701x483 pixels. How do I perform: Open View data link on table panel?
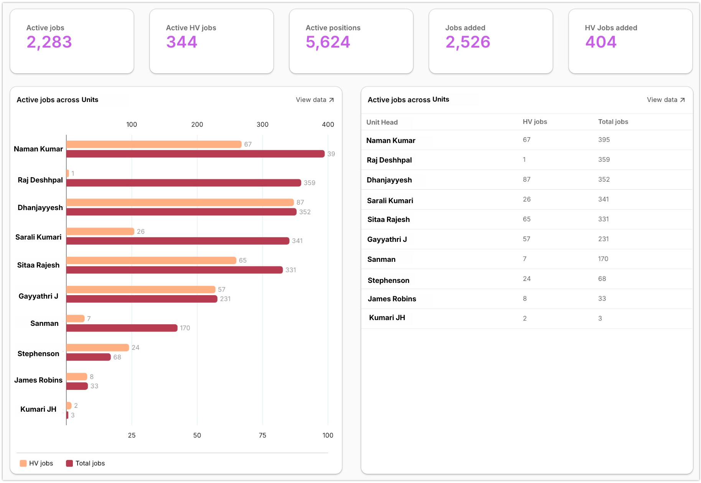coord(666,100)
